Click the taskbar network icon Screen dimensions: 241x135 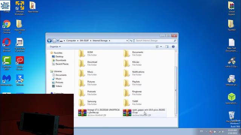219,132
